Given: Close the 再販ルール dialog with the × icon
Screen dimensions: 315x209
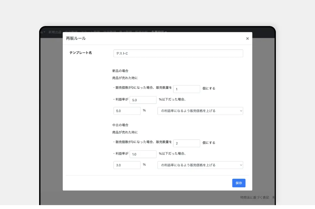Looking at the screenshot, I should [247, 38].
